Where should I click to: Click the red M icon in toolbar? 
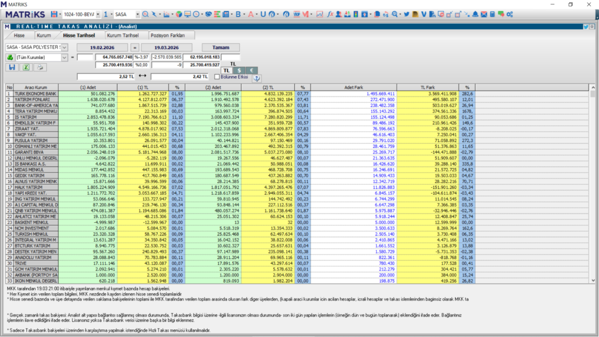click(305, 14)
